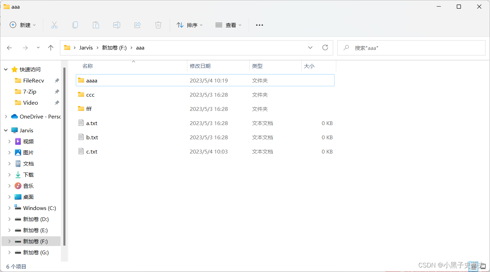Viewport: 490px width, 272px height.
Task: Click the 视频 videos library icon
Action: coord(18,141)
